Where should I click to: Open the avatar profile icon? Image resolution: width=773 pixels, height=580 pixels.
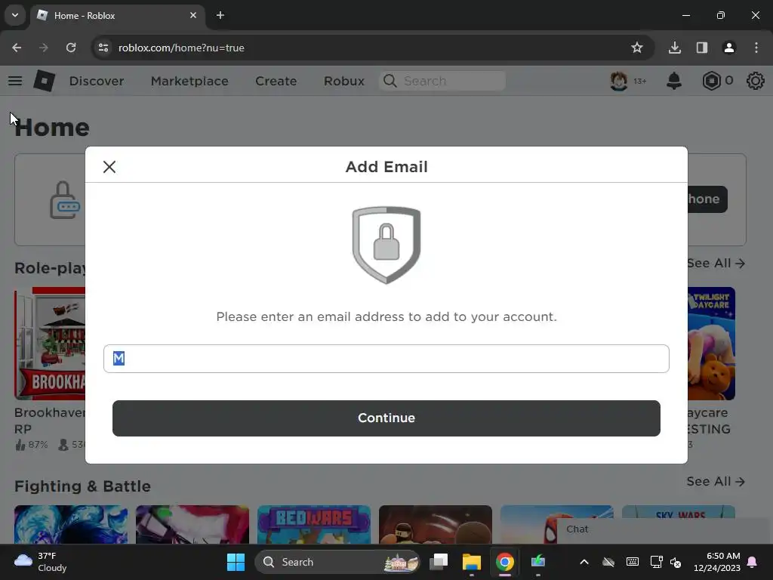(619, 81)
